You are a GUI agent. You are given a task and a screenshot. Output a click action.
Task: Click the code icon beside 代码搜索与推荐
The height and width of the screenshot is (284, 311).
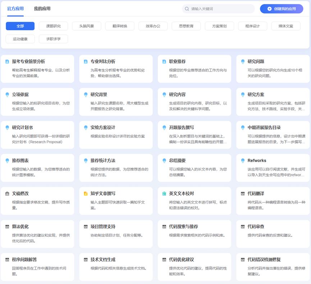pos(164,227)
